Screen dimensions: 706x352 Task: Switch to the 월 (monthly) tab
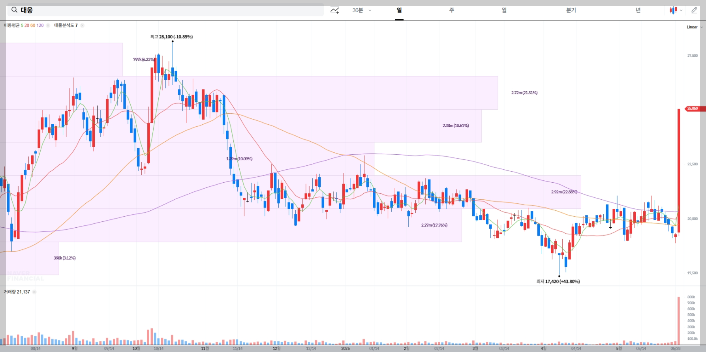(x=504, y=10)
